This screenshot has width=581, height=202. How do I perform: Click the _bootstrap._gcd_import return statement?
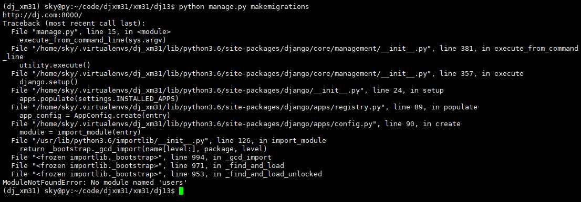[x=143, y=149]
